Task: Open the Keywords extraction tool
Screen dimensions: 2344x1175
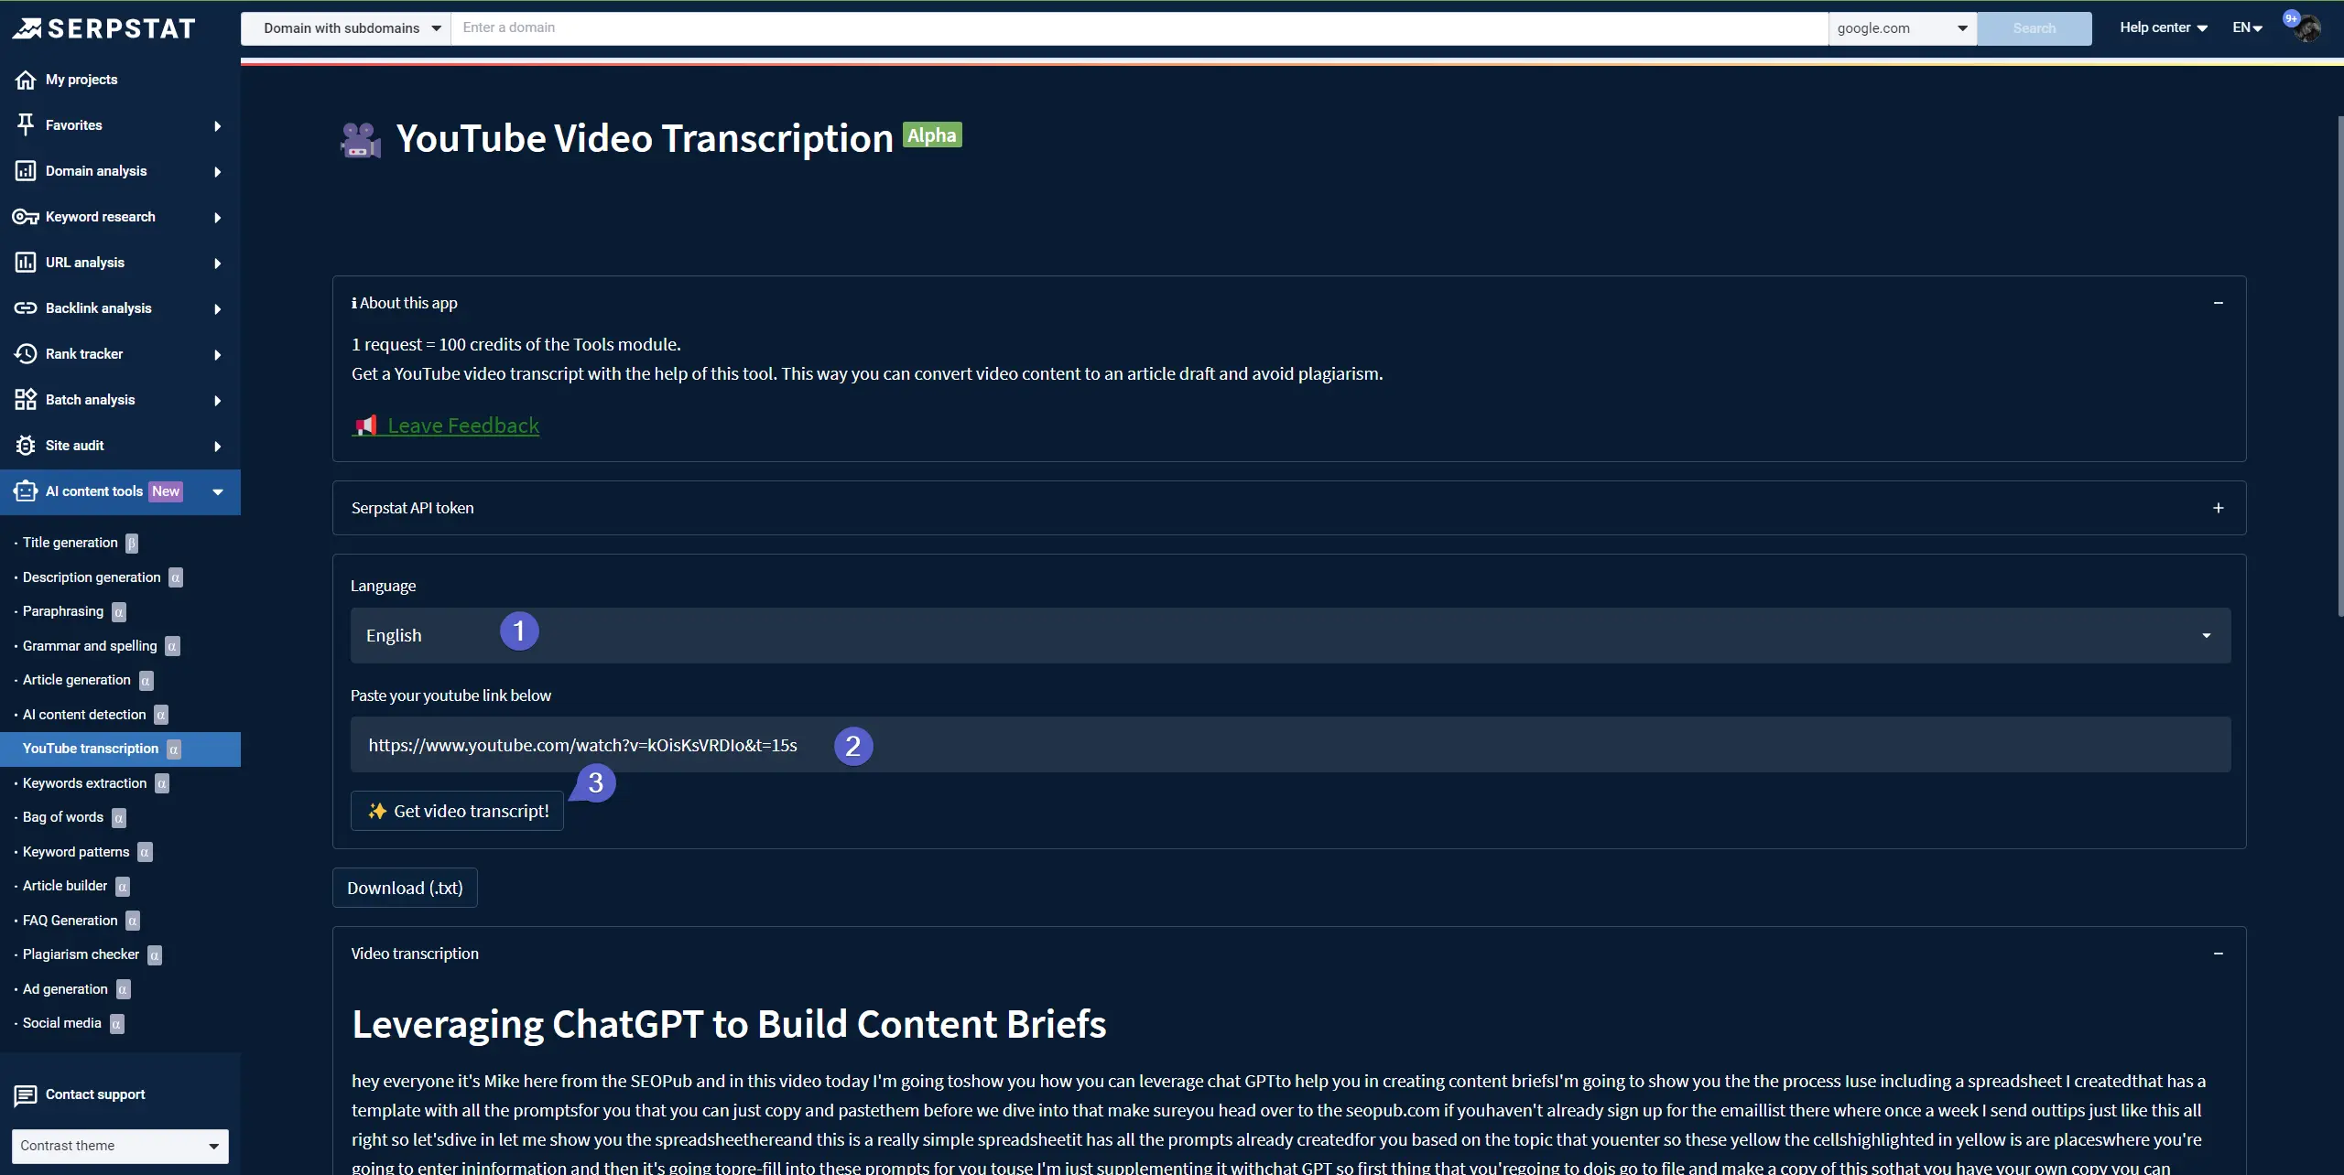Action: pos(84,784)
